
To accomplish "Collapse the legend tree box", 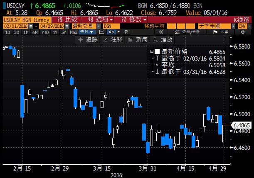I will pyautogui.click(x=151, y=52).
